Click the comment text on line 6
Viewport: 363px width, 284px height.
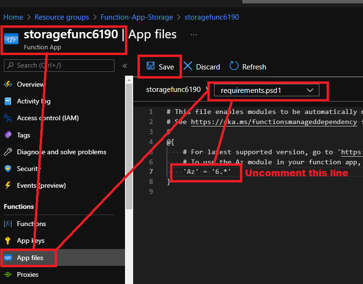tap(272, 162)
